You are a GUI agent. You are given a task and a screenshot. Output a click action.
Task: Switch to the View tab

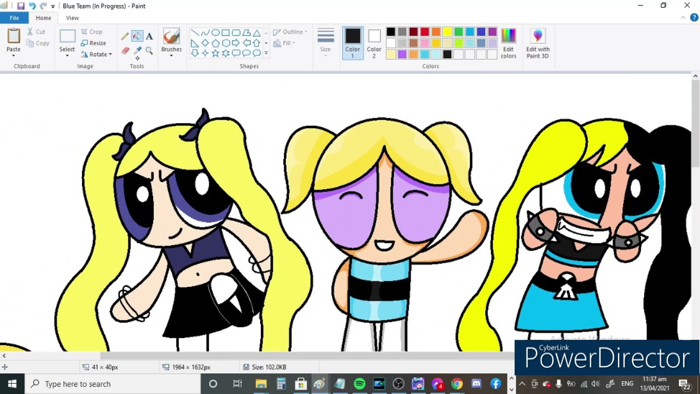(x=72, y=18)
